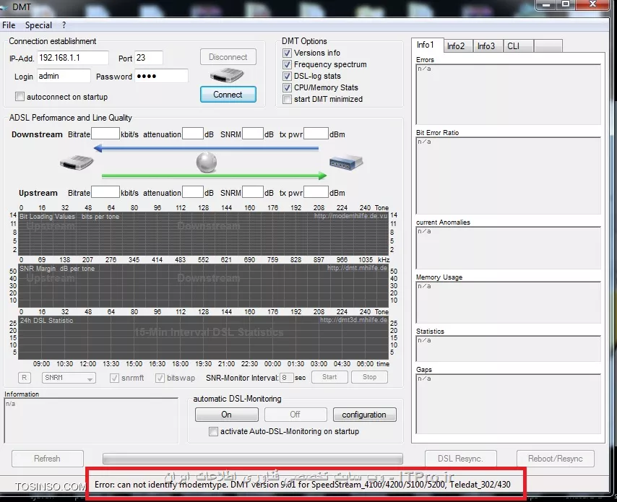Toggle the Frequency spectrum checkbox
617x502 pixels.
pos(288,64)
